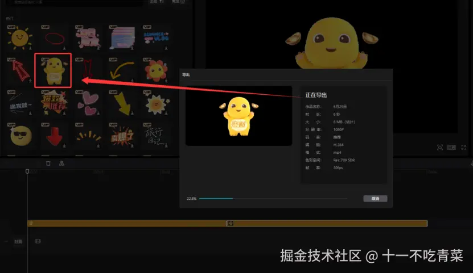Click download icon on the pink hearts sticker
The width and height of the screenshot is (473, 273).
point(98,113)
